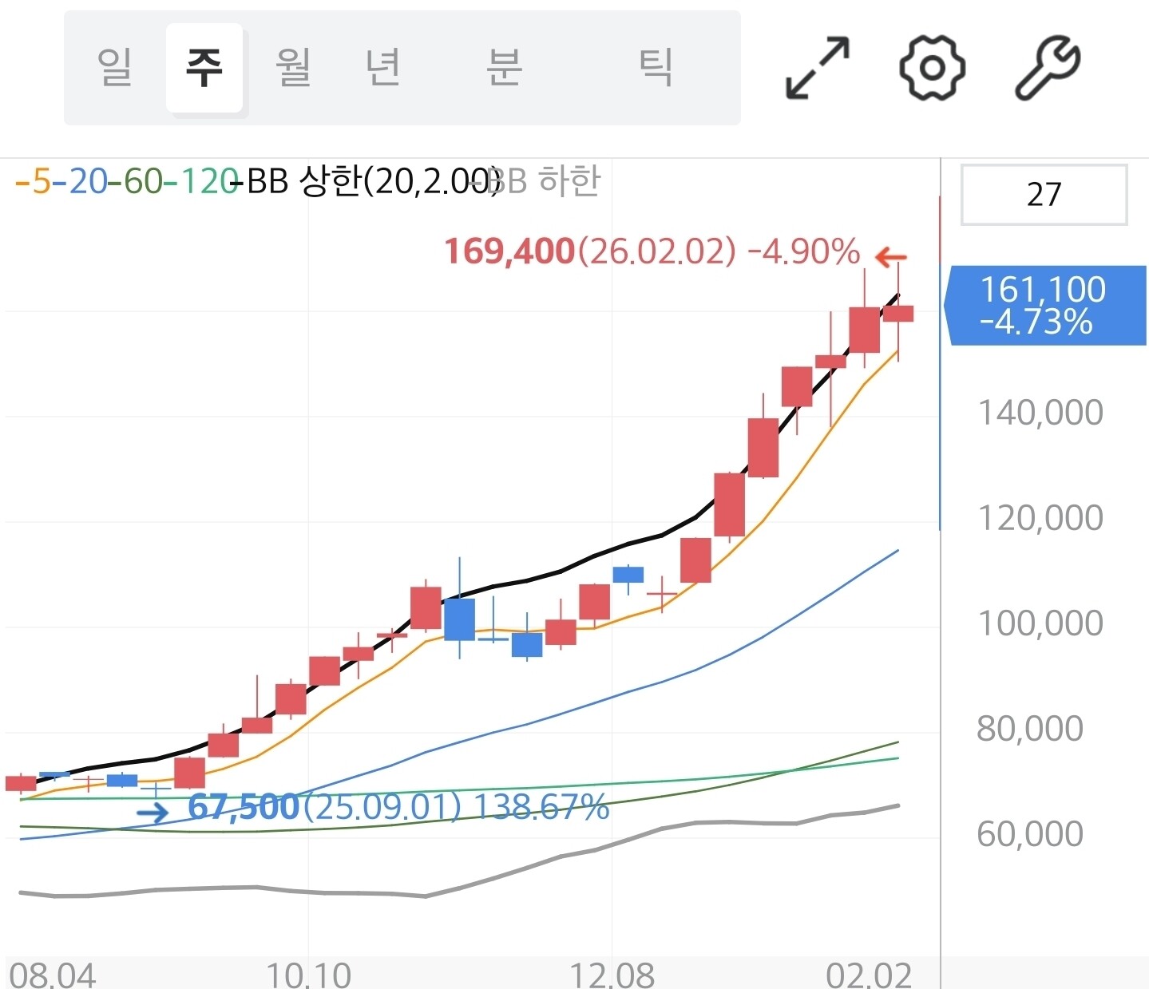Click the 100,000 price axis label
Viewport: 1149px width, 989px height.
tap(1040, 623)
